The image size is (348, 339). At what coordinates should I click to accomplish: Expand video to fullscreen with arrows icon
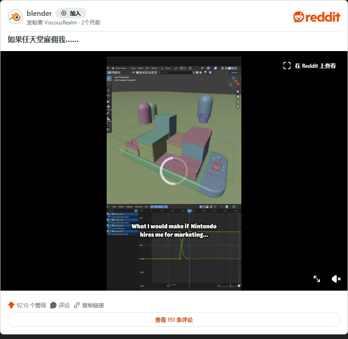coord(317,279)
